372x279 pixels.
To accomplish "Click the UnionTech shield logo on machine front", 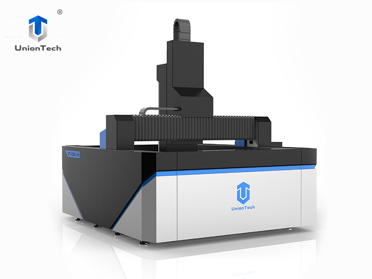I will [x=244, y=192].
